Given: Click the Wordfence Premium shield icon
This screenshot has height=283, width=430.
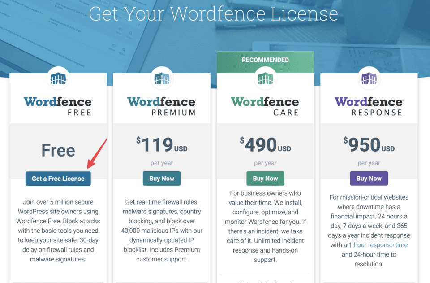Looking at the screenshot, I should [162, 79].
